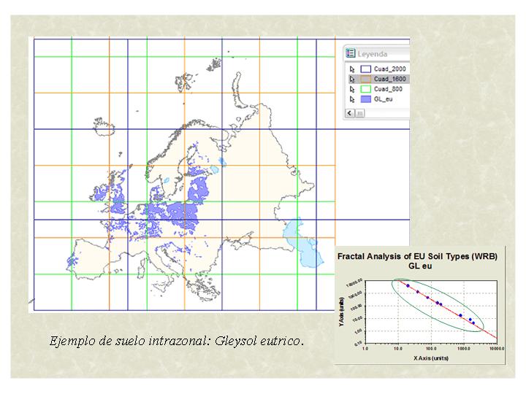Click the Cuad_1600 orange outline symbol

(x=365, y=78)
